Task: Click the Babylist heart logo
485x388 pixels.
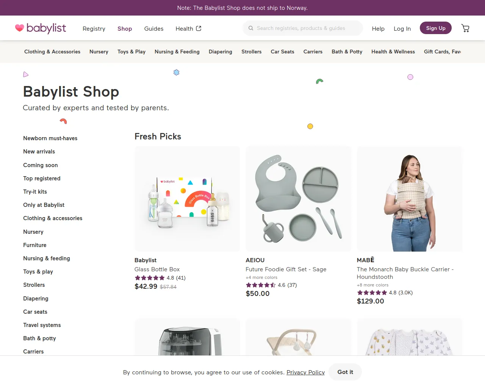Action: [x=19, y=28]
